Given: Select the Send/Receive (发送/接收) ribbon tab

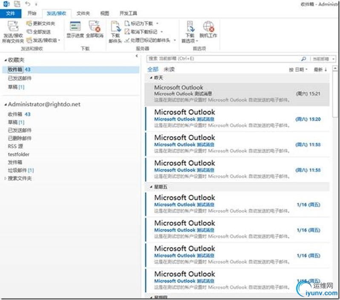Looking at the screenshot, I should click(56, 14).
